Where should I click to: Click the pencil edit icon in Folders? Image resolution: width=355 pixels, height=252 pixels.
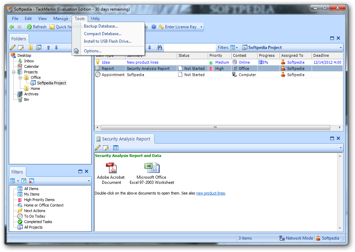[13, 48]
